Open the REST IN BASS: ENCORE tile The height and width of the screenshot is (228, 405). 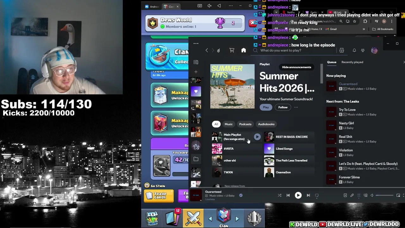click(x=289, y=137)
